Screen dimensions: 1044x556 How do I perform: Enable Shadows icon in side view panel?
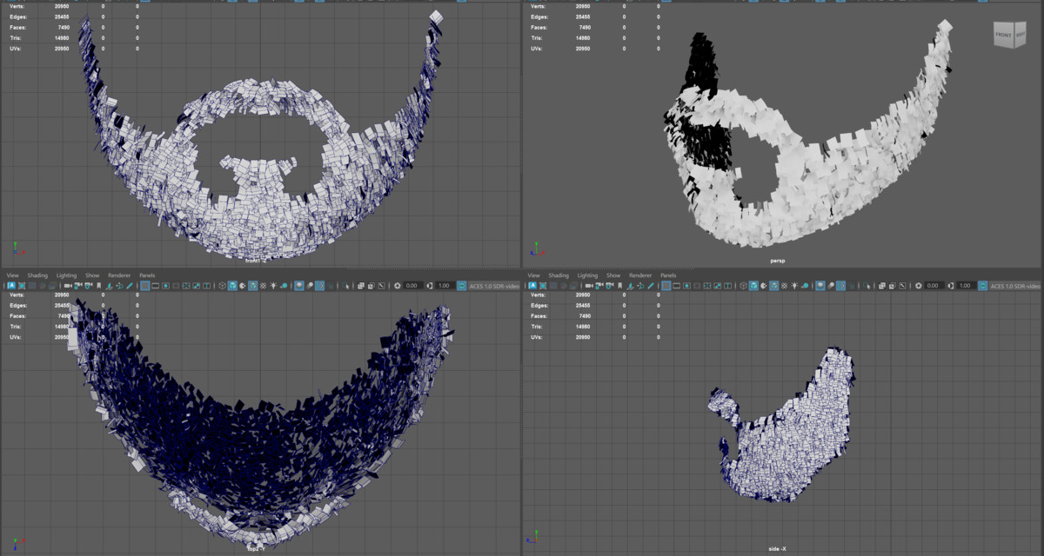tap(806, 286)
